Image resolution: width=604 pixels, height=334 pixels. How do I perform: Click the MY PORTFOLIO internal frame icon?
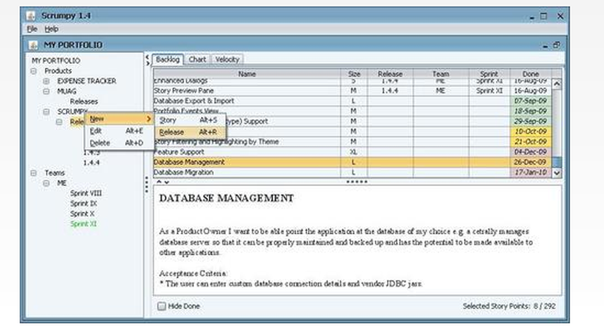tap(33, 45)
